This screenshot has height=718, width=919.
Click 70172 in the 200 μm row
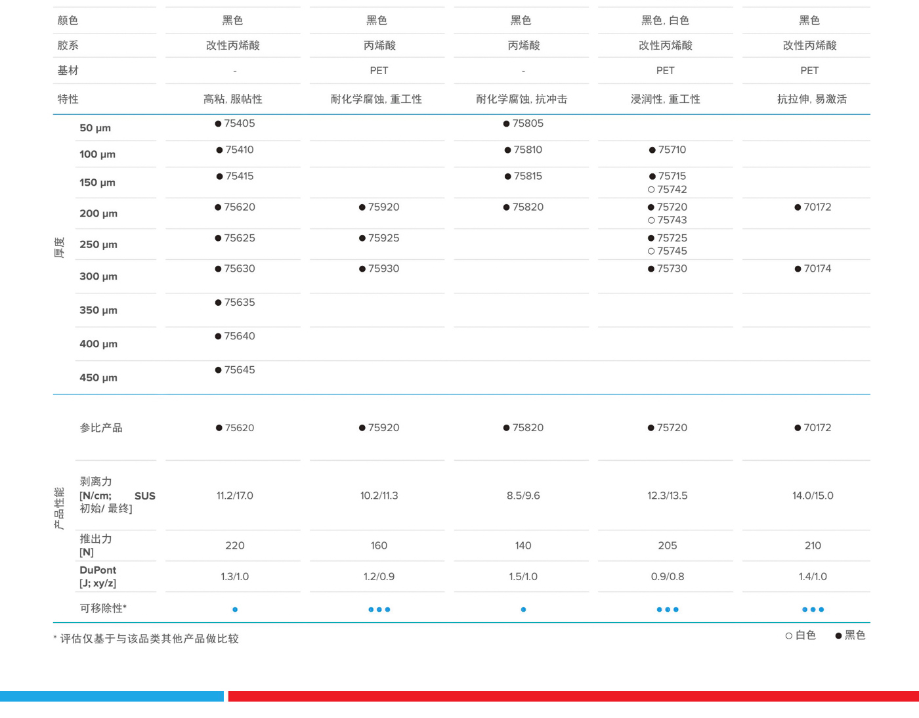[x=813, y=207]
